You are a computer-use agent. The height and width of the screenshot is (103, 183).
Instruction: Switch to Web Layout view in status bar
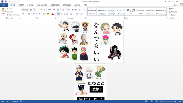(x=157, y=101)
